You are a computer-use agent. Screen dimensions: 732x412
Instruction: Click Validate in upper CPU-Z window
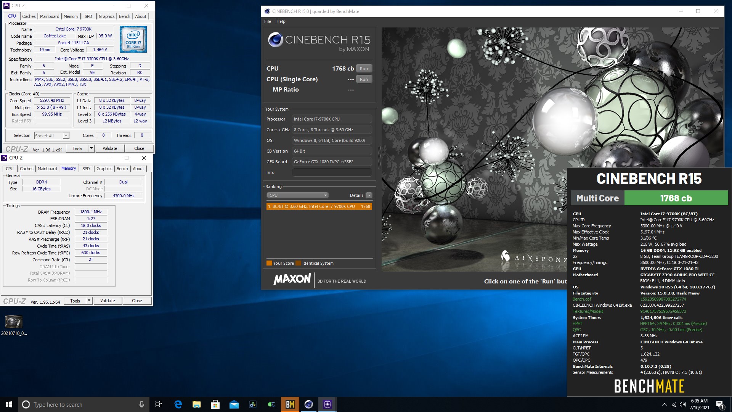pos(110,148)
